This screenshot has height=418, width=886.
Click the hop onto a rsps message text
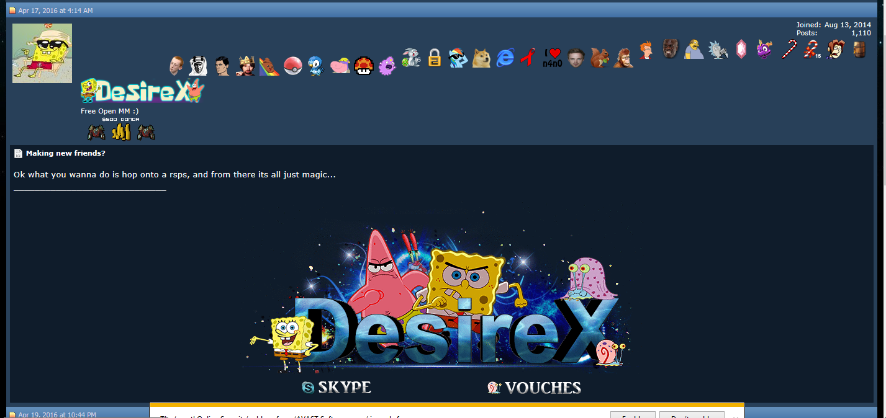click(x=174, y=175)
